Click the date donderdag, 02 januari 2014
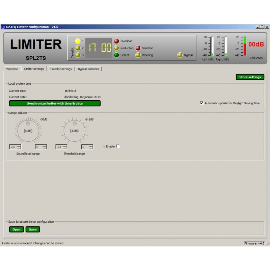The height and width of the screenshot is (270, 270). [x=82, y=97]
